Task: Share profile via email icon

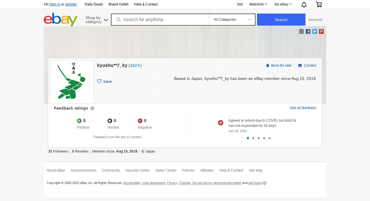Action: [x=301, y=31]
